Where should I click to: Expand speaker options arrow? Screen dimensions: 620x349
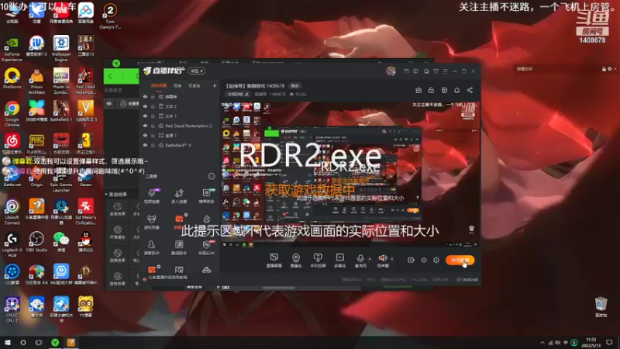click(x=392, y=259)
